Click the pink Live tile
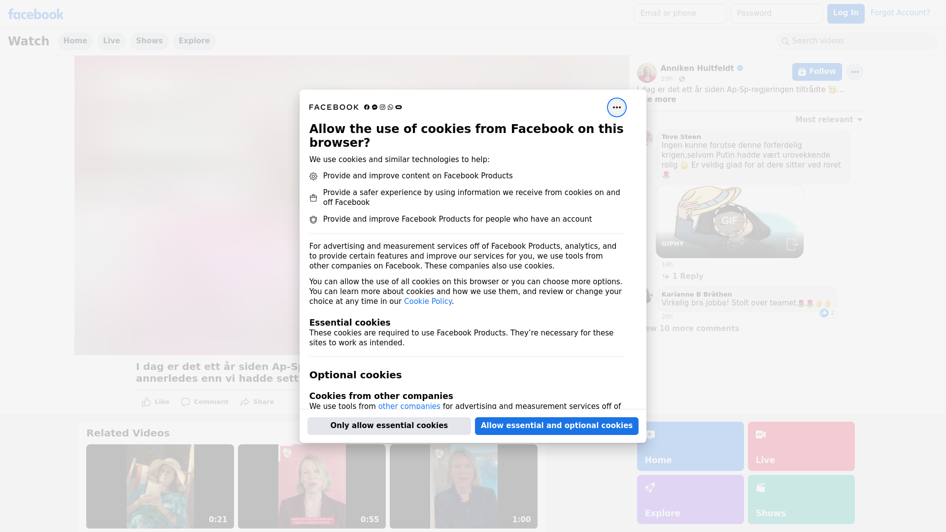The height and width of the screenshot is (532, 946). click(x=801, y=446)
